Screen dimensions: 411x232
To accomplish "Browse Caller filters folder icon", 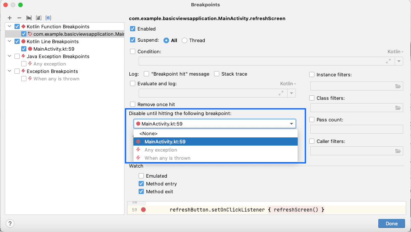I will (398, 151).
